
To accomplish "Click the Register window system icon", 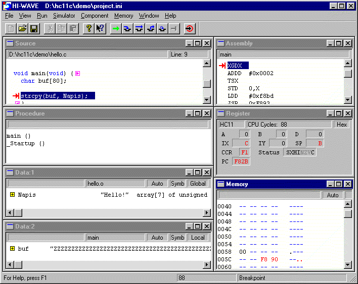I will pyautogui.click(x=221, y=113).
